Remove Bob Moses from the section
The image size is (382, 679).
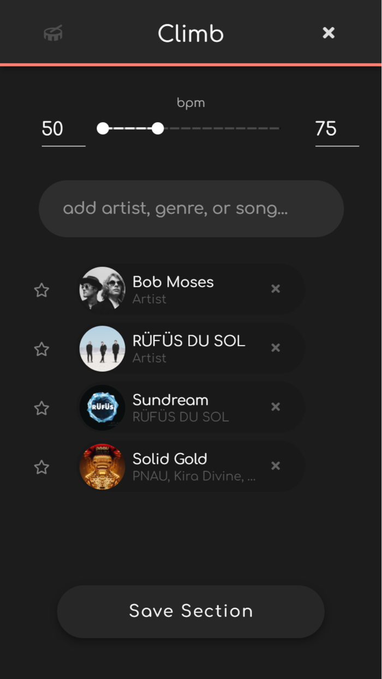[x=275, y=289]
